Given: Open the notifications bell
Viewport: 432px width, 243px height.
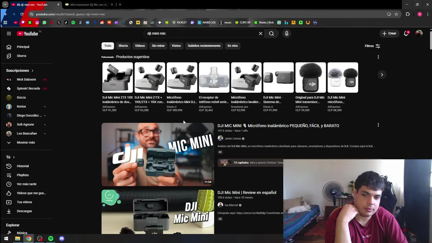Looking at the screenshot, I should (406, 33).
